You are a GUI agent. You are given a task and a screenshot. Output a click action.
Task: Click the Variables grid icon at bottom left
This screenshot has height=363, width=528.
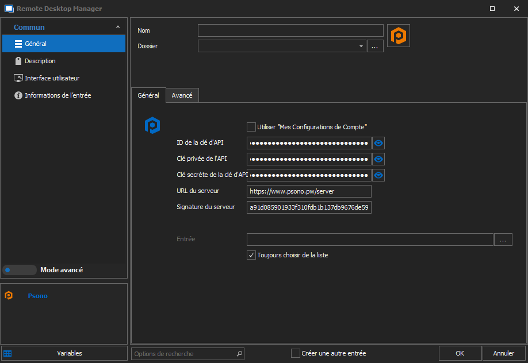[7, 353]
